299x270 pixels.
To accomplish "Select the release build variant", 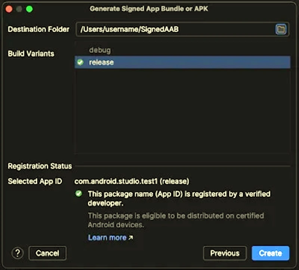I will click(182, 62).
